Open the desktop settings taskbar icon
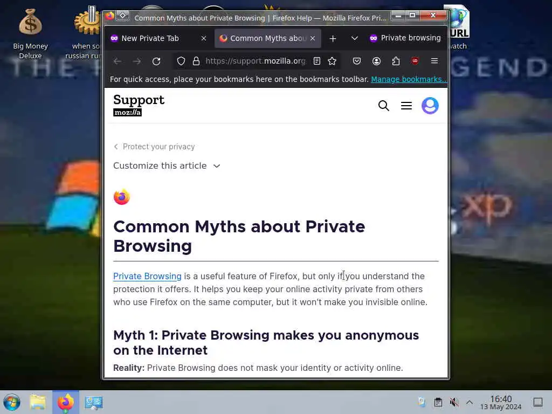This screenshot has width=552, height=414. click(94, 402)
